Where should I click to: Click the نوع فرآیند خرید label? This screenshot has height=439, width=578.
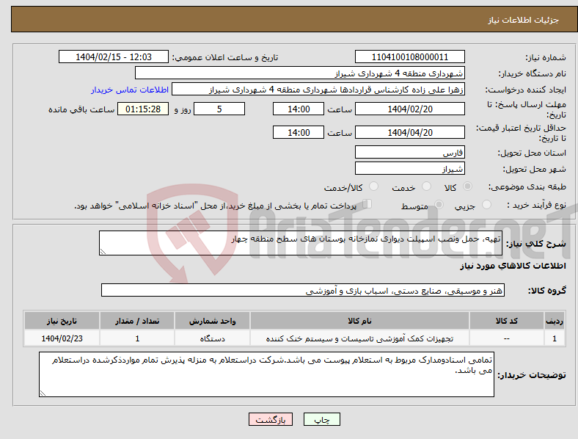point(536,205)
